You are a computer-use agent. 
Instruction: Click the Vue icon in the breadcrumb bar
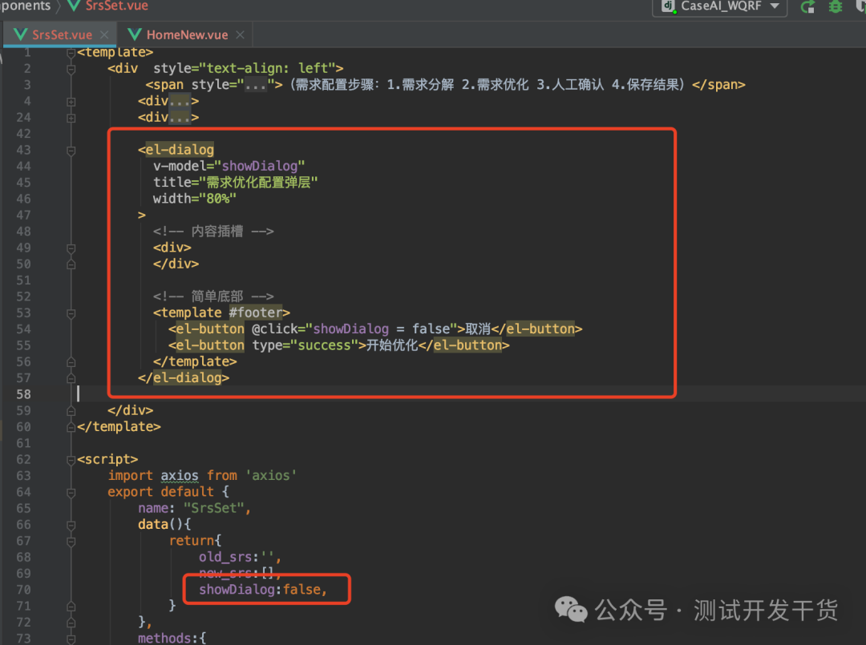(75, 6)
